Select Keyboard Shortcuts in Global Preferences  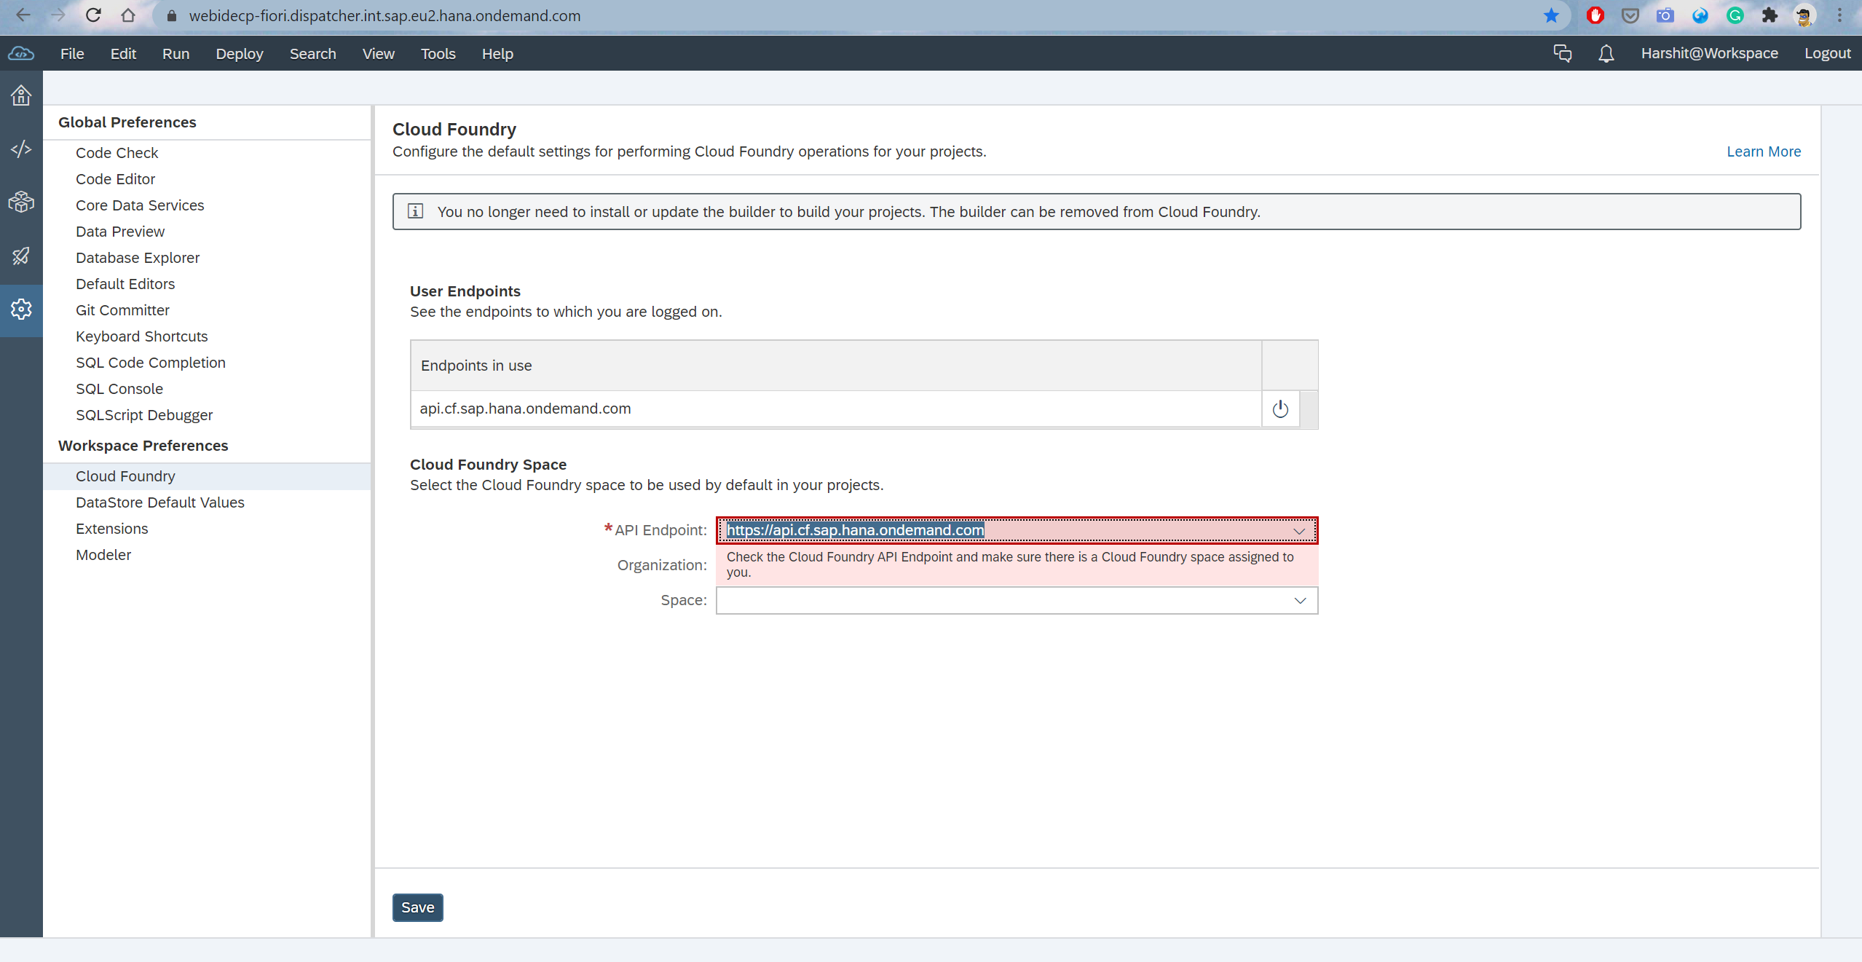(x=141, y=336)
